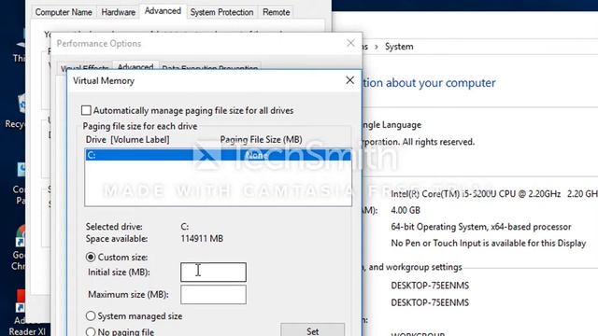Screen dimensions: 598x336
Task: Switch to the Remote tab
Action: pos(277,12)
